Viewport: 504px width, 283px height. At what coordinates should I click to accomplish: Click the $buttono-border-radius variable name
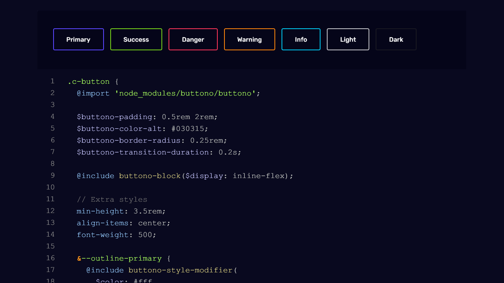click(128, 141)
